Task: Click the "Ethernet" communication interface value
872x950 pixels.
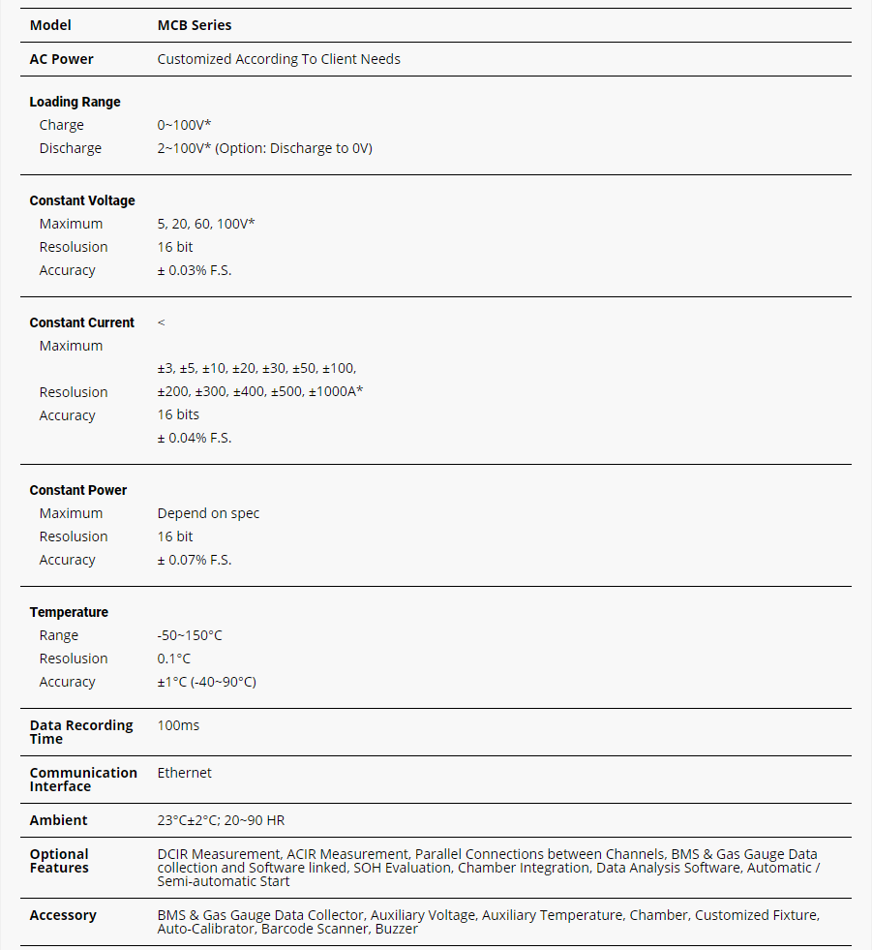Action: click(x=184, y=773)
